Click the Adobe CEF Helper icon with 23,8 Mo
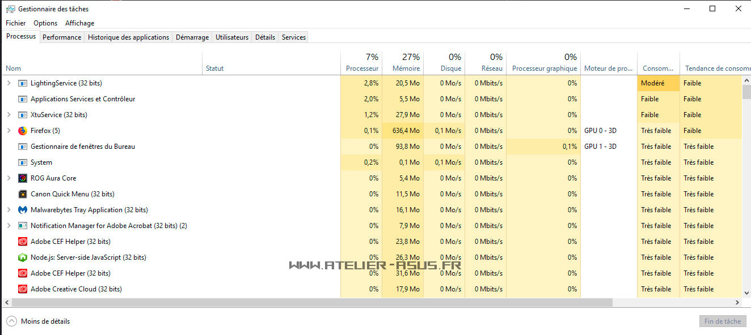This screenshot has width=751, height=335. point(23,242)
